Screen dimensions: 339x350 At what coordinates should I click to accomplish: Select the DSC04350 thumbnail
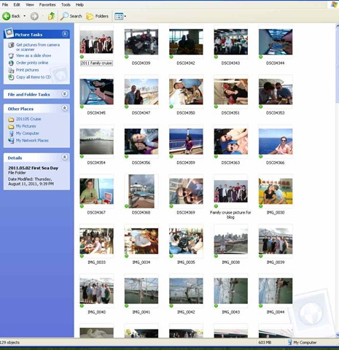point(186,92)
